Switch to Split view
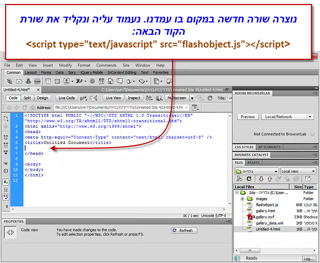 (x=27, y=98)
